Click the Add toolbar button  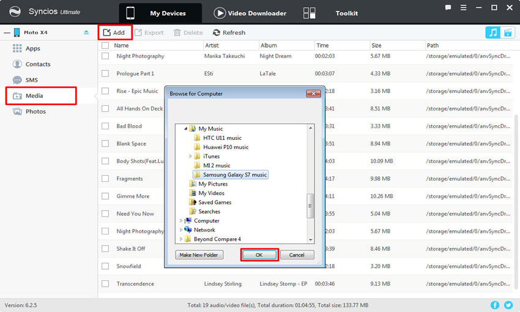click(x=114, y=32)
